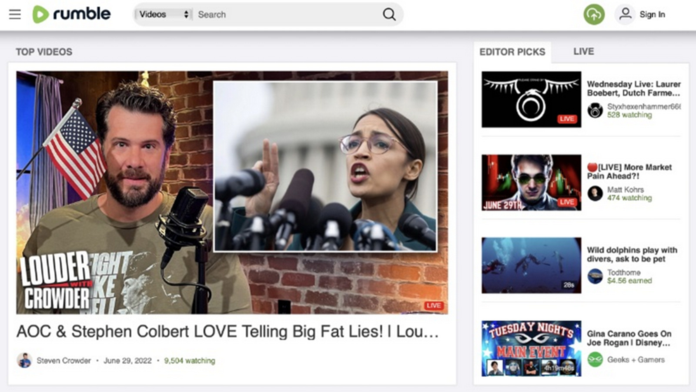The image size is (696, 392).
Task: Click the Matt Kohrs channel name
Action: tap(625, 189)
